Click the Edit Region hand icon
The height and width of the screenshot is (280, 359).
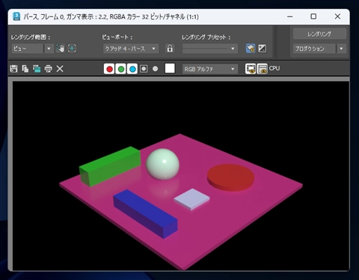60,49
